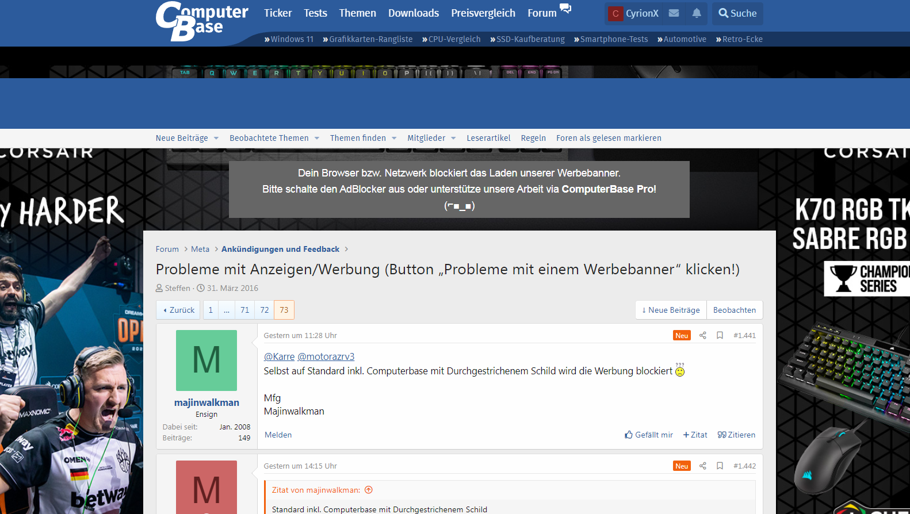The height and width of the screenshot is (514, 910).
Task: Open the Downloads menu
Action: pyautogui.click(x=414, y=13)
